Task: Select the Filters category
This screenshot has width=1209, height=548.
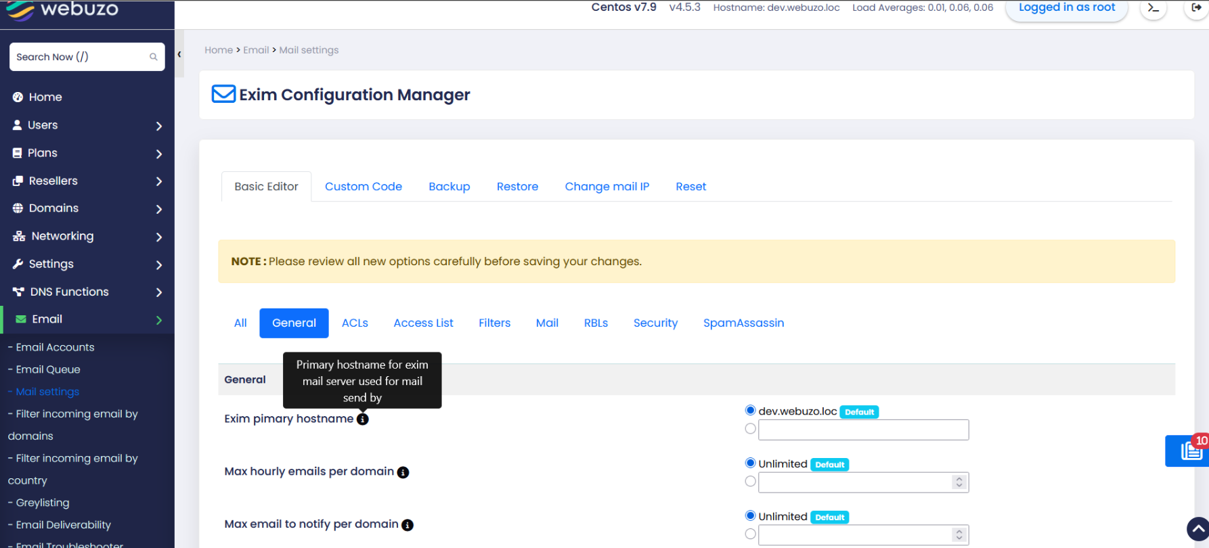Action: click(x=495, y=323)
